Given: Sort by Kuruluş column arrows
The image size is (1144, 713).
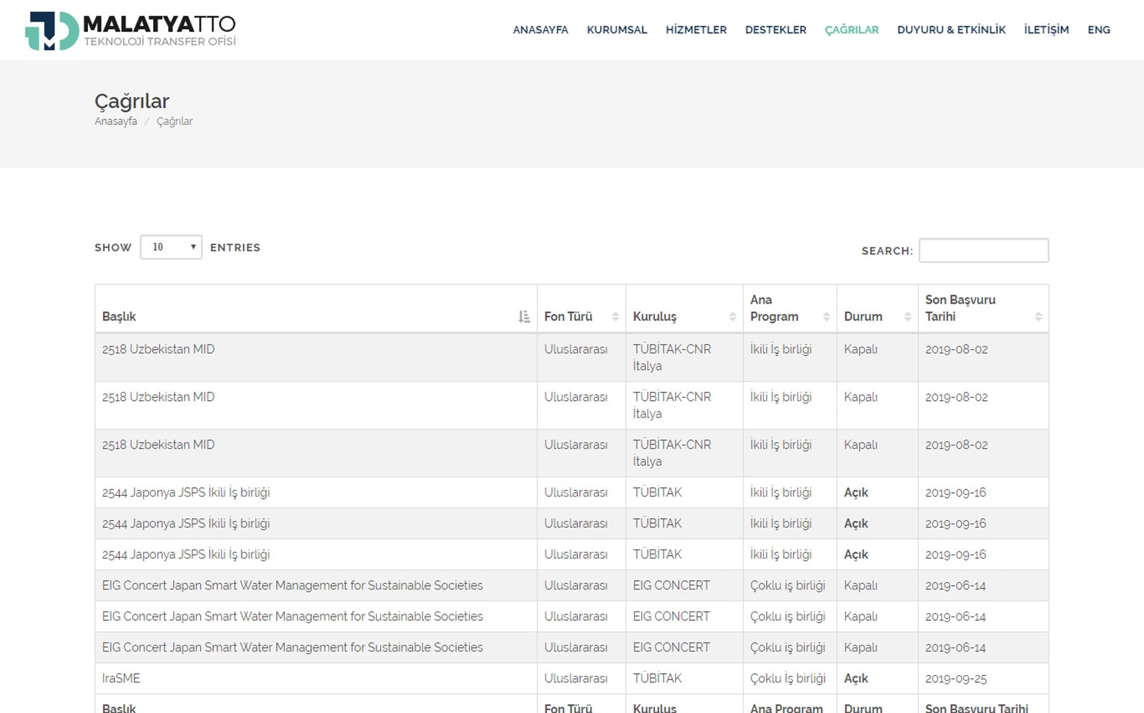Looking at the screenshot, I should pyautogui.click(x=732, y=316).
